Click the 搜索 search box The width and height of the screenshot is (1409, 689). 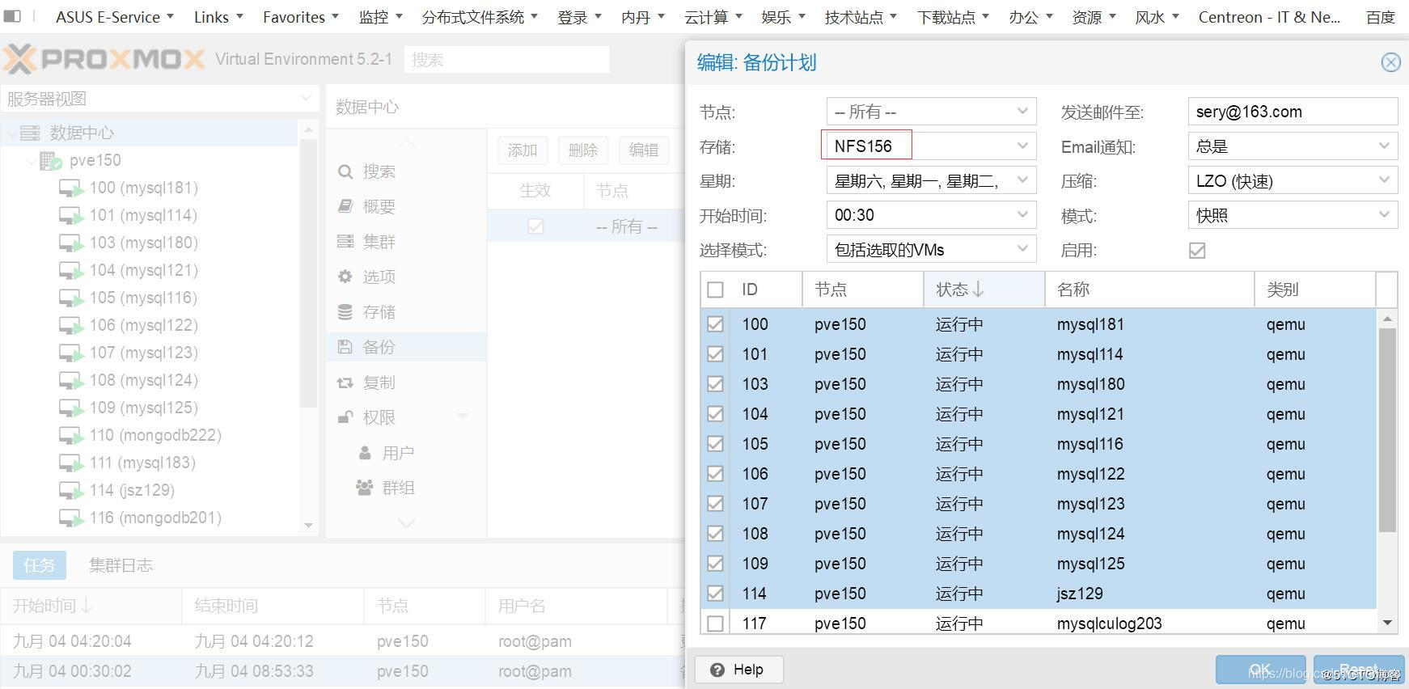(506, 59)
